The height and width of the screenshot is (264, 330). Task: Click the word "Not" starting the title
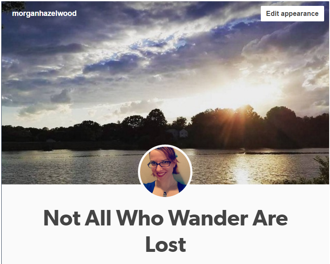pyautogui.click(x=62, y=218)
